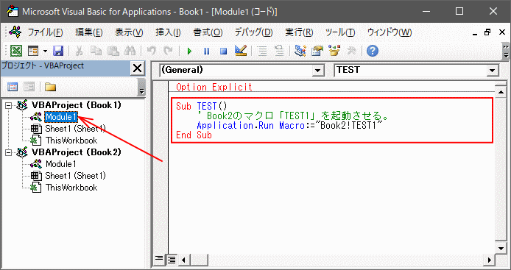Close the プロジェクト - VBAProject panel
Viewport: 511px width, 270px height.
[138, 68]
